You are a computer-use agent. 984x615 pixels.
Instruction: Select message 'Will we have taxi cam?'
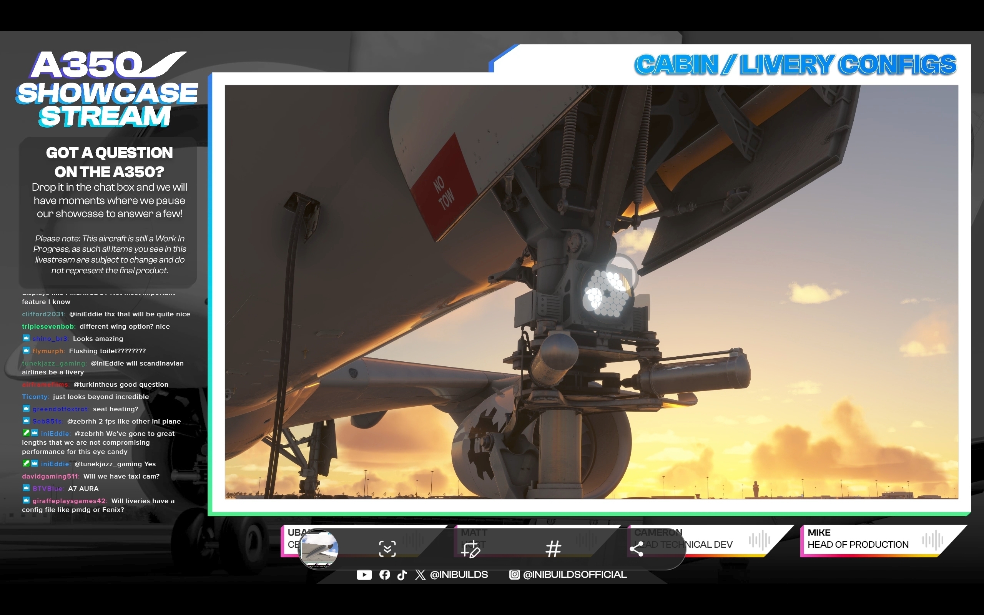coord(121,476)
